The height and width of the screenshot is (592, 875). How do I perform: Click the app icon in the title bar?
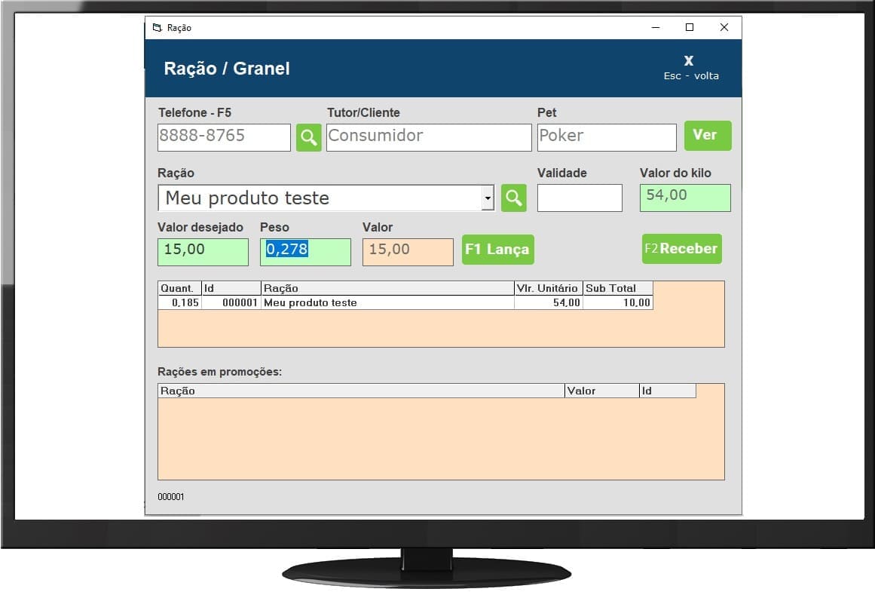pos(157,28)
